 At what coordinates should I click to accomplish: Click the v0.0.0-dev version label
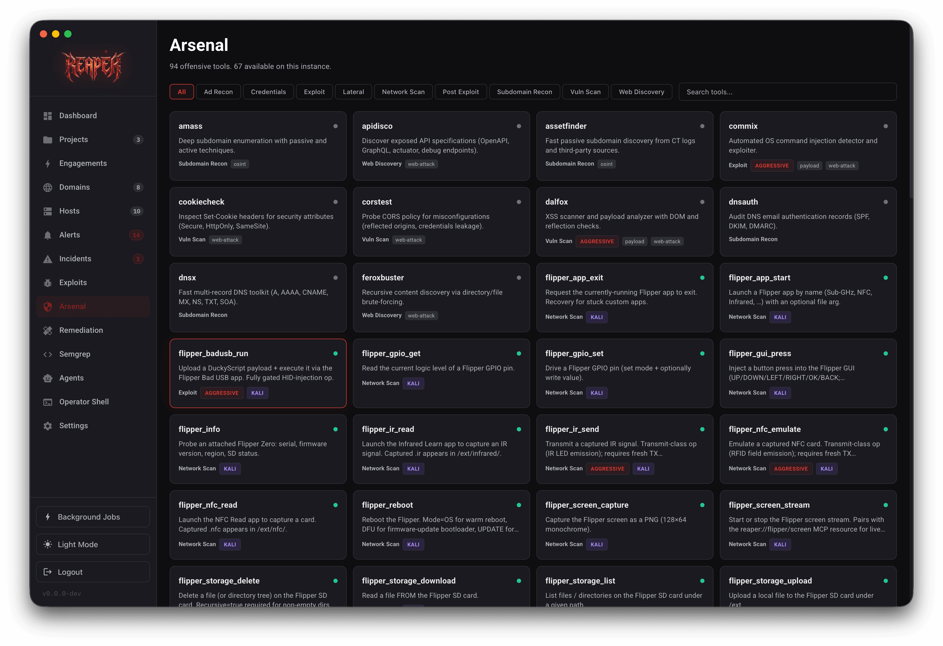click(62, 593)
